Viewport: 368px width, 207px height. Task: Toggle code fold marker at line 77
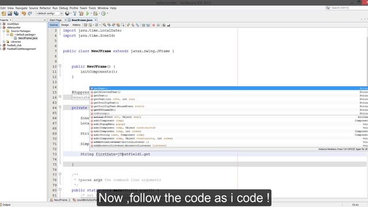tap(60, 174)
